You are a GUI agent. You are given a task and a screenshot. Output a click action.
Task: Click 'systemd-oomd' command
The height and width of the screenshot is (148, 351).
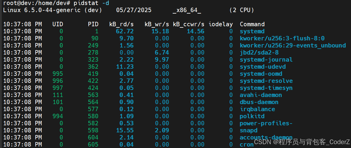(261, 74)
